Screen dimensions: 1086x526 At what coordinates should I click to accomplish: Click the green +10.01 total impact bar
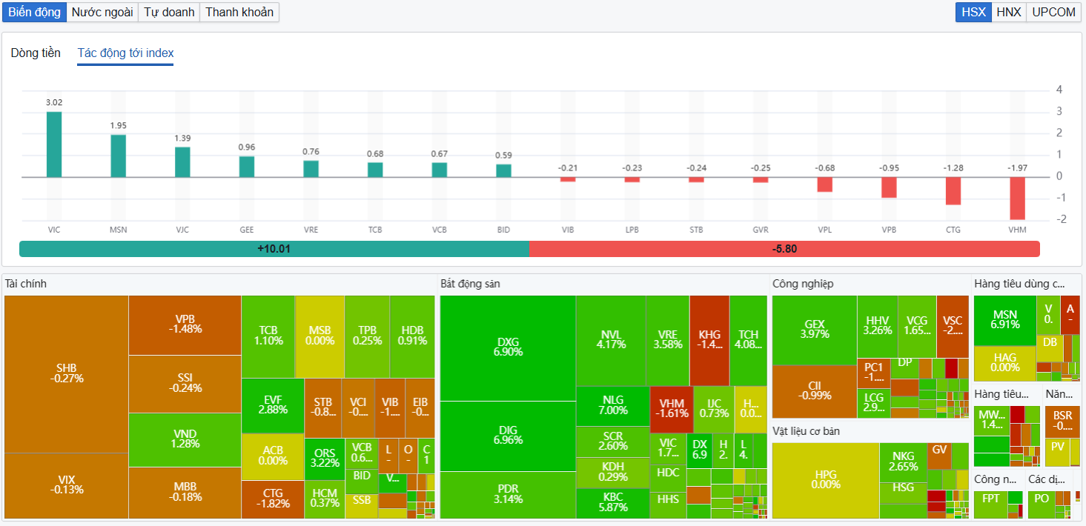click(274, 249)
